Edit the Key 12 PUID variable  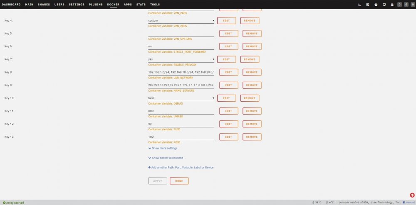pyautogui.click(x=229, y=124)
